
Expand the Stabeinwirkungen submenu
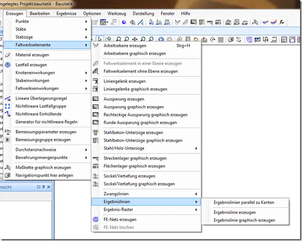click(47, 80)
